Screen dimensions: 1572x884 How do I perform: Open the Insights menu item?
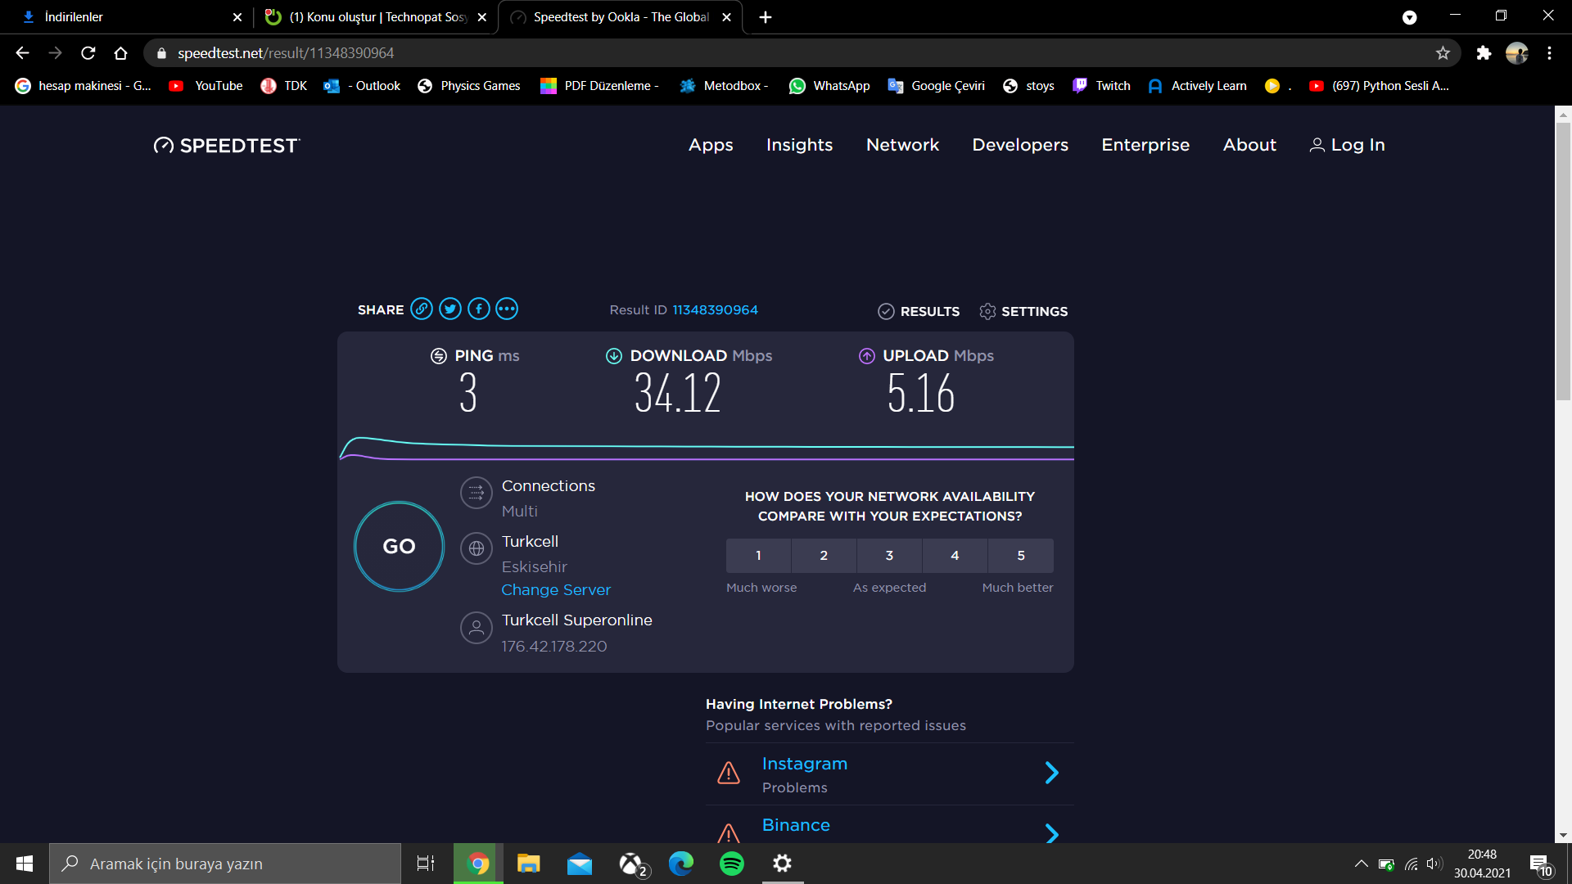799,145
